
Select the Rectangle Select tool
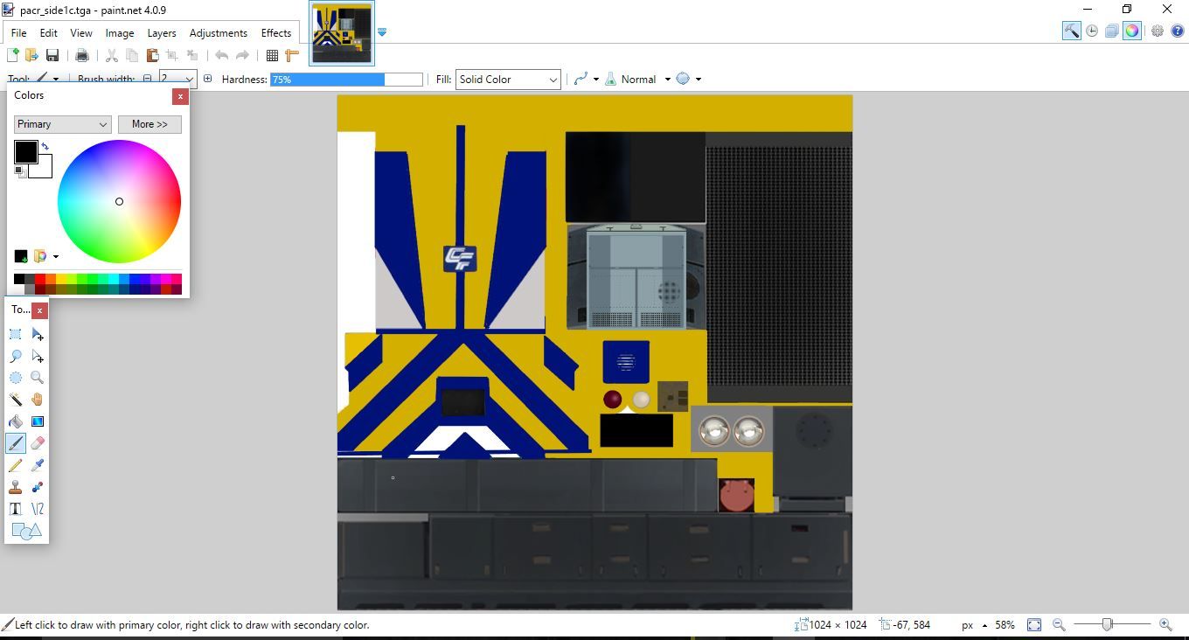[16, 334]
